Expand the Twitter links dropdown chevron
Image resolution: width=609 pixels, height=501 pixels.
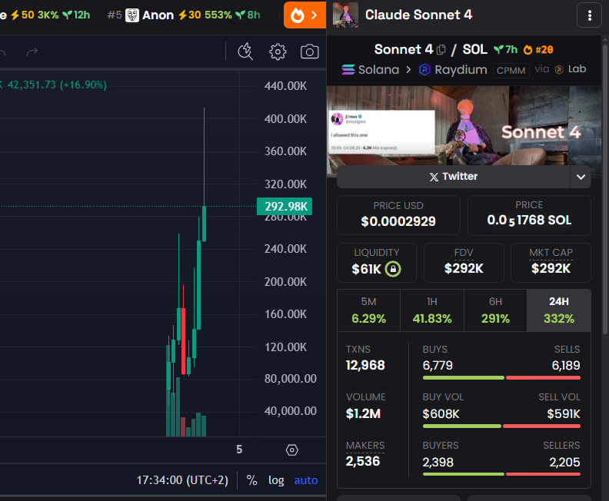click(x=581, y=177)
